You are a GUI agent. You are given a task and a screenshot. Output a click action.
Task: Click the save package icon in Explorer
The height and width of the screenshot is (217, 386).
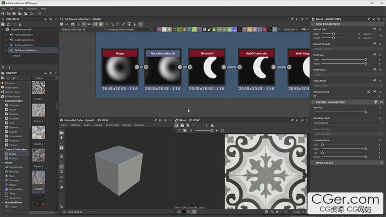click(x=3, y=24)
